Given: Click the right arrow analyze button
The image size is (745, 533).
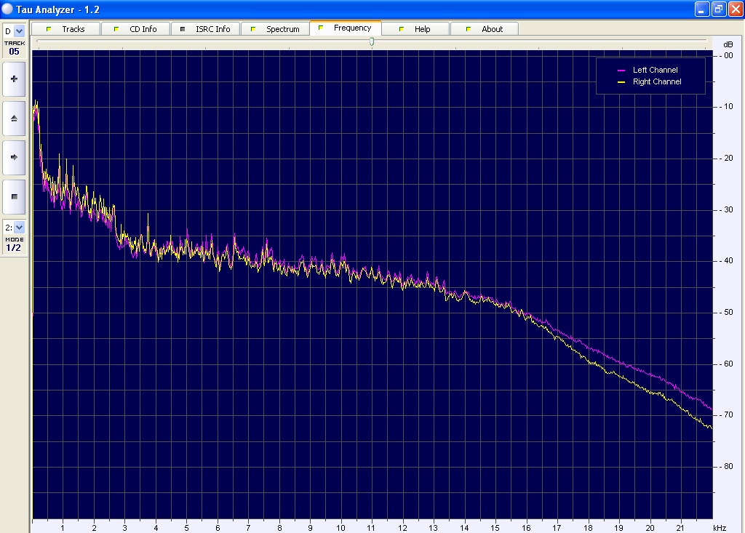Looking at the screenshot, I should click(14, 157).
